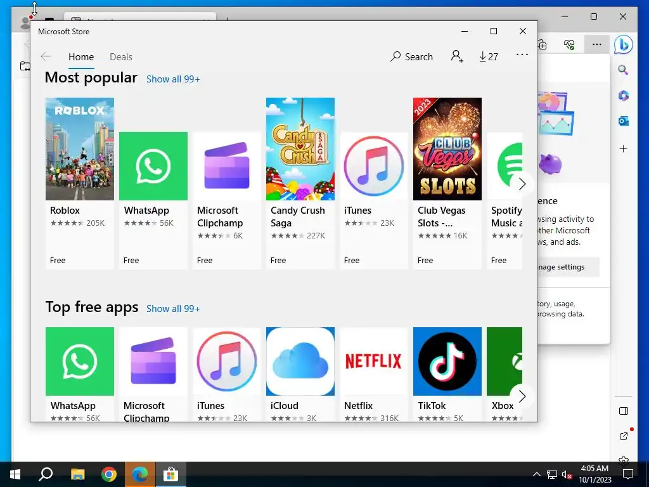The height and width of the screenshot is (487, 649).
Task: Click the Roblox title text
Action: point(65,211)
